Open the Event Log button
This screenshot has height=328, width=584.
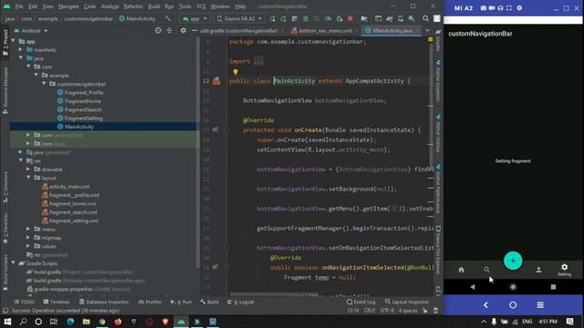[361, 302]
